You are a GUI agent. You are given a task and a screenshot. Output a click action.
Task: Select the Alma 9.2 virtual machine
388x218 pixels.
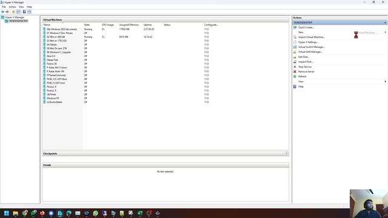[x=51, y=56]
